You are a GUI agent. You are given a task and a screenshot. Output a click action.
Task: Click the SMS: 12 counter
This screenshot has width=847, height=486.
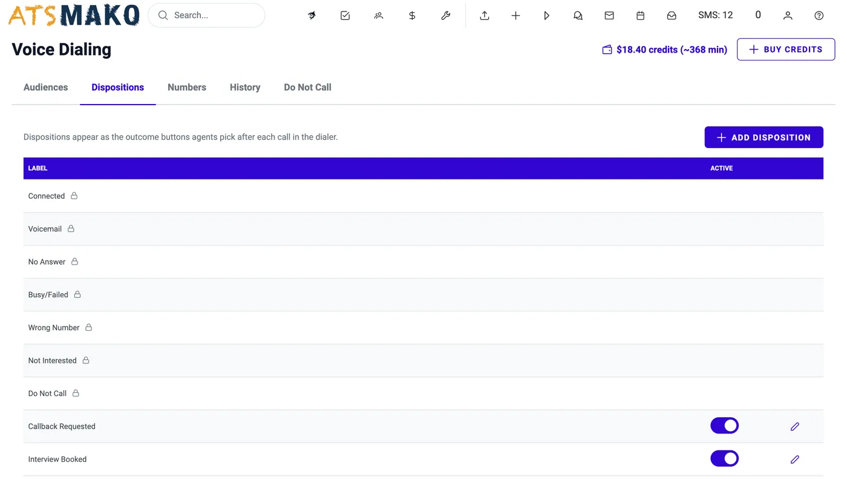click(x=716, y=15)
